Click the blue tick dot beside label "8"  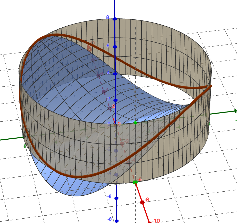(115, 19)
